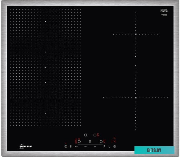
Task: Select the front left cooking zone circle
Action: pos(79,142)
